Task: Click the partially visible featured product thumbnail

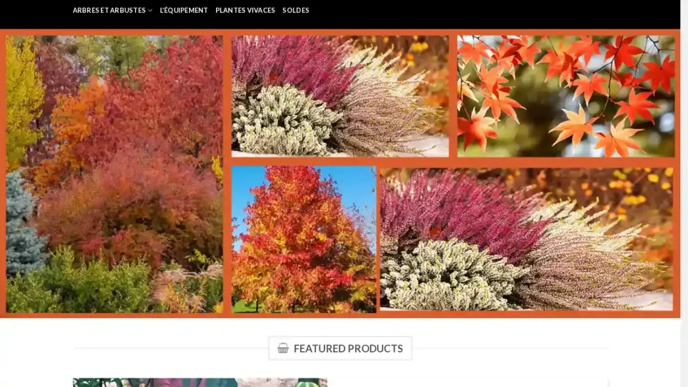Action: [x=200, y=382]
